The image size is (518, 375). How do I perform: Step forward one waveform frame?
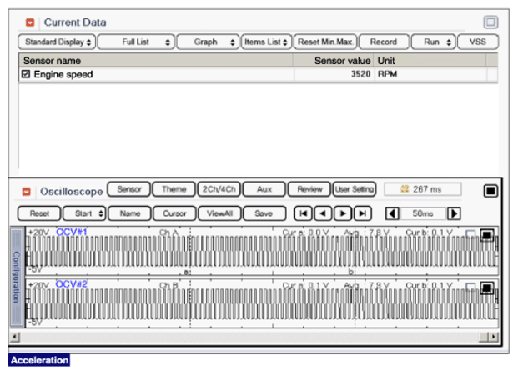click(342, 213)
